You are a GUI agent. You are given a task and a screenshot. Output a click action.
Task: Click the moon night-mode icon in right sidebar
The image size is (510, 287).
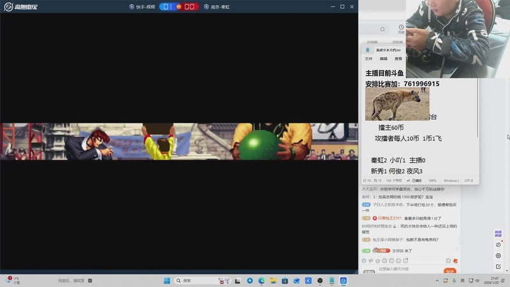(499, 245)
